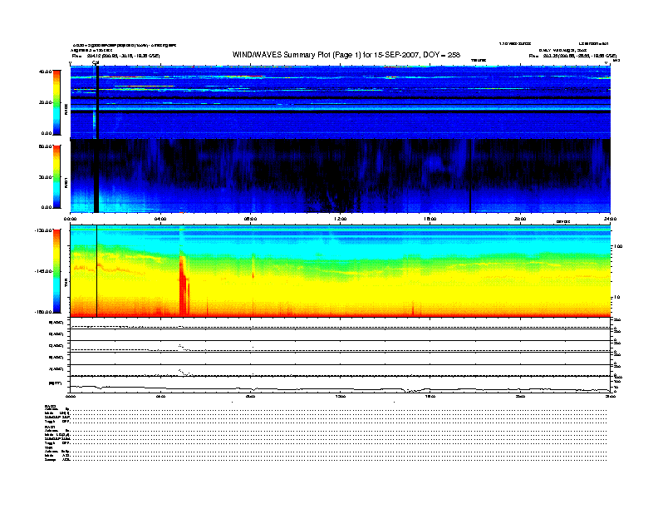Click the 60.00 label on RAD1 color scale

[45, 146]
